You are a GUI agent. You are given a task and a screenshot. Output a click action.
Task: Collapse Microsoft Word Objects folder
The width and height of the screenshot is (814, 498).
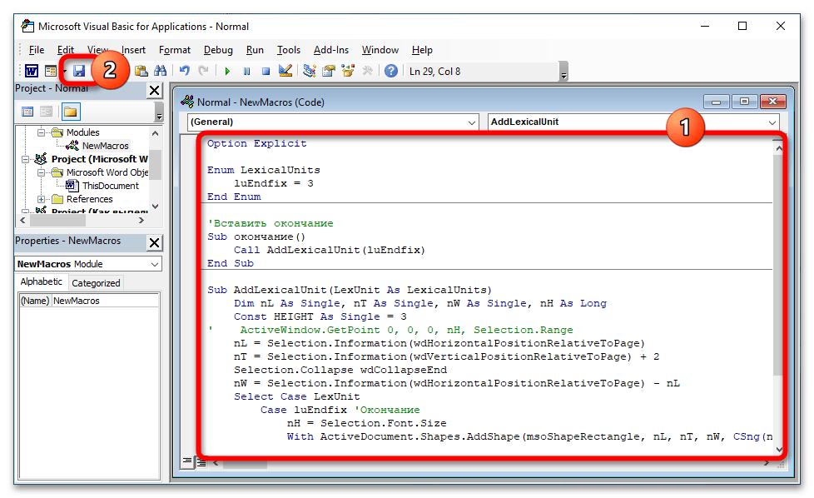pos(41,172)
